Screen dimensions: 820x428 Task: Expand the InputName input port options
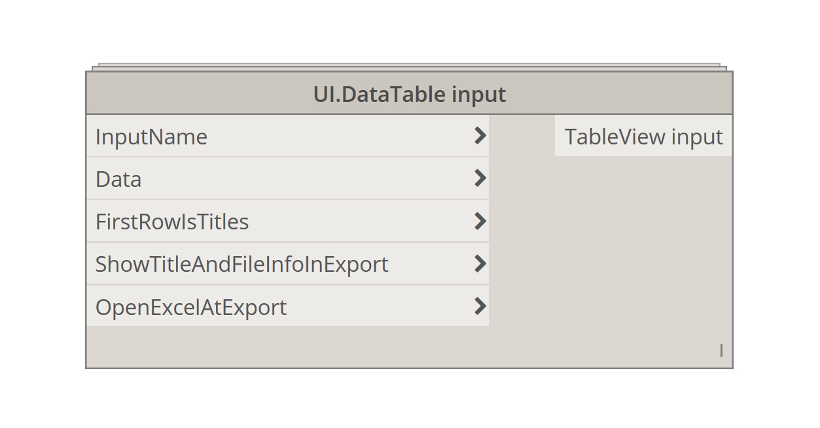pyautogui.click(x=481, y=136)
